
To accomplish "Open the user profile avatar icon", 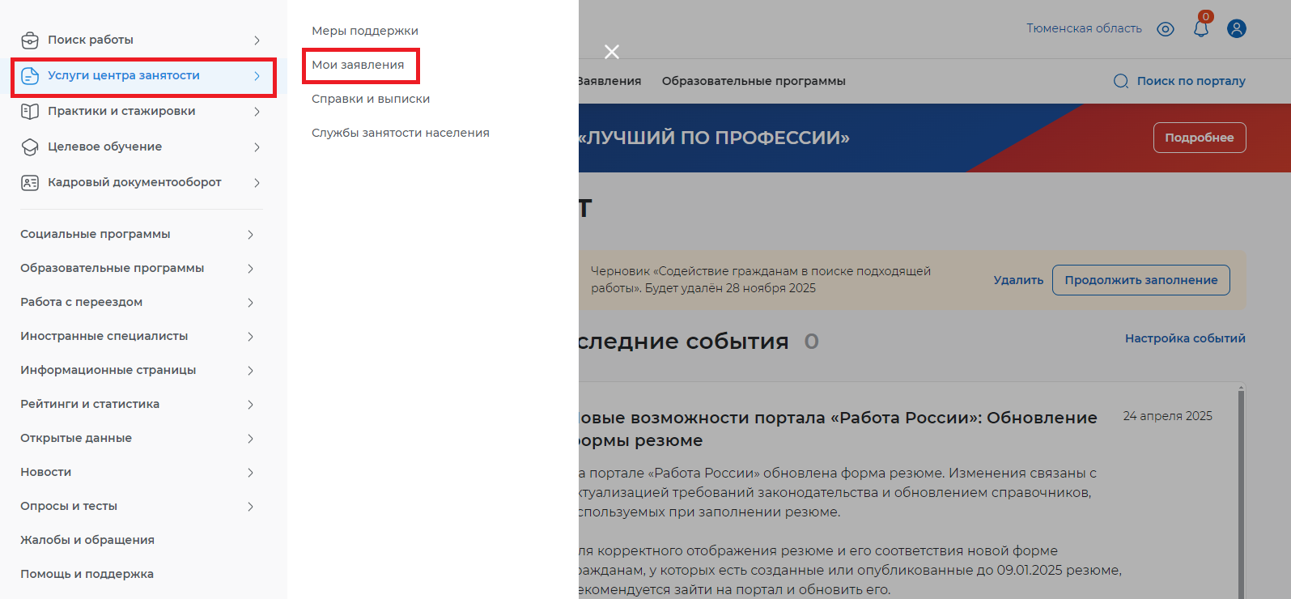I will pos(1236,28).
